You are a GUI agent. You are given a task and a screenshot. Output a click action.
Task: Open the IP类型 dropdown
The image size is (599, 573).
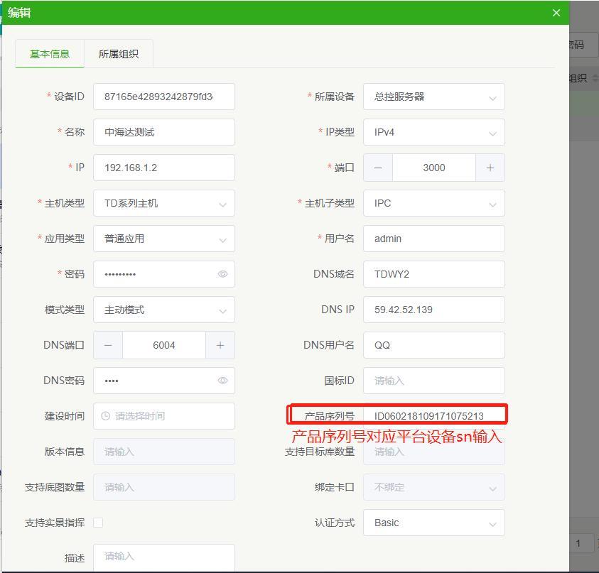(433, 132)
